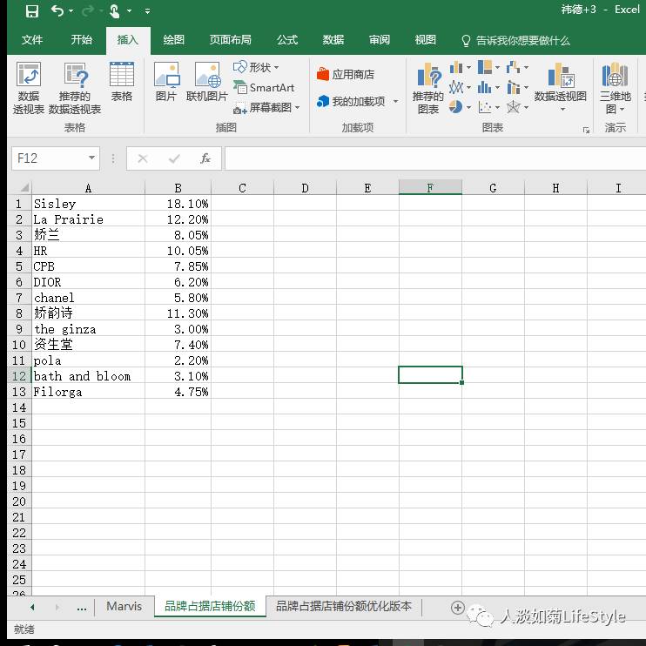The height and width of the screenshot is (646, 646).
Task: Click the Name Box showing F12
Action: (49, 158)
